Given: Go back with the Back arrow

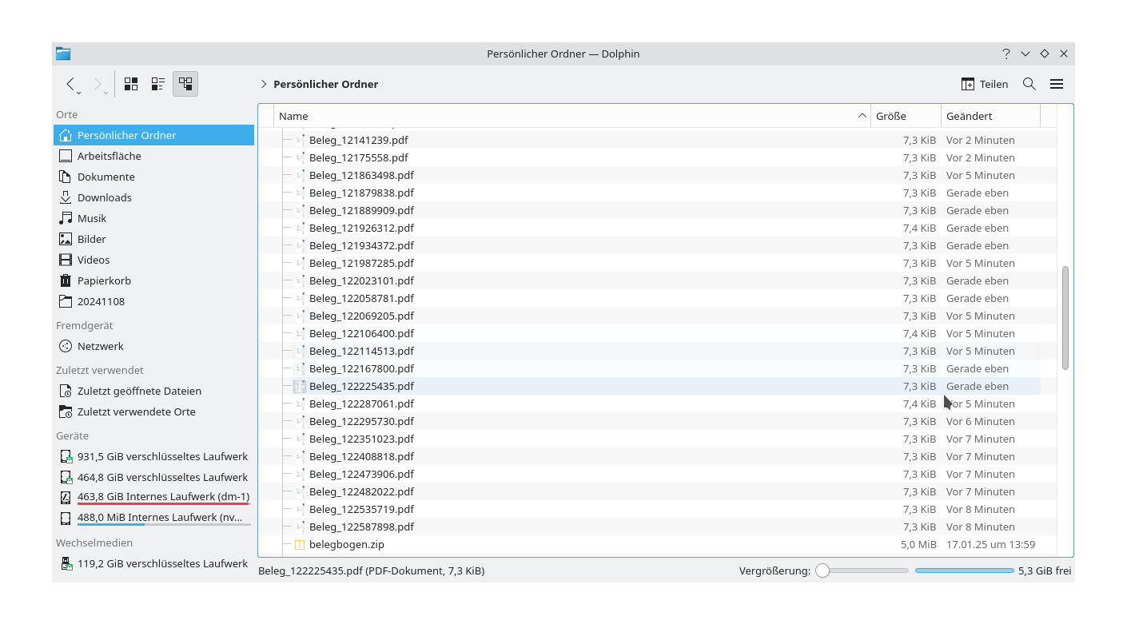Looking at the screenshot, I should [70, 84].
